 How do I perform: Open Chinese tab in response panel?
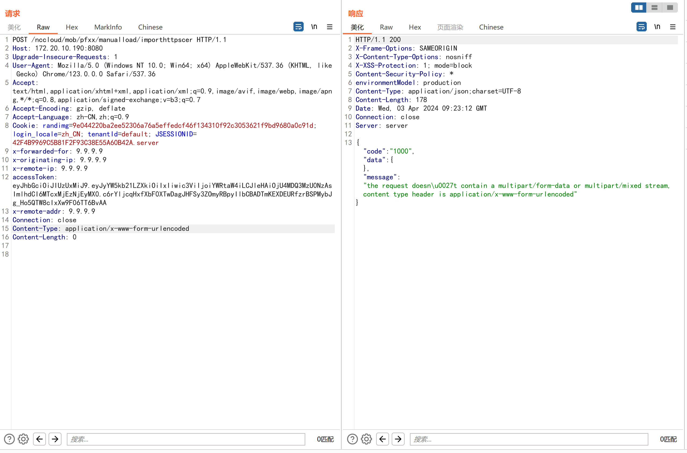[491, 27]
